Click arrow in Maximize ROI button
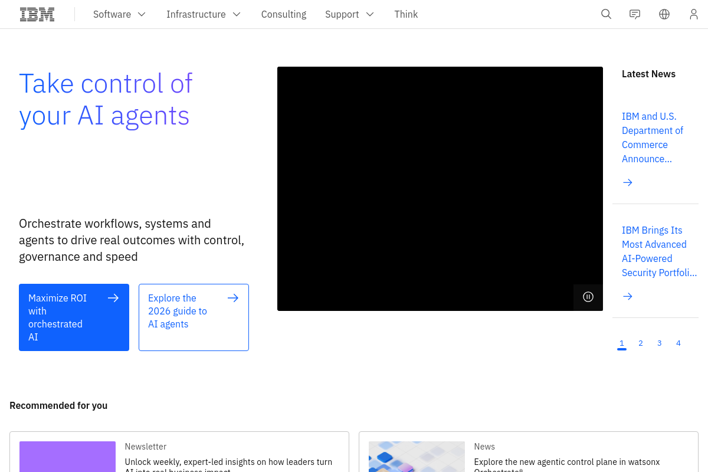Screen dimensions: 708x472 (x=113, y=298)
